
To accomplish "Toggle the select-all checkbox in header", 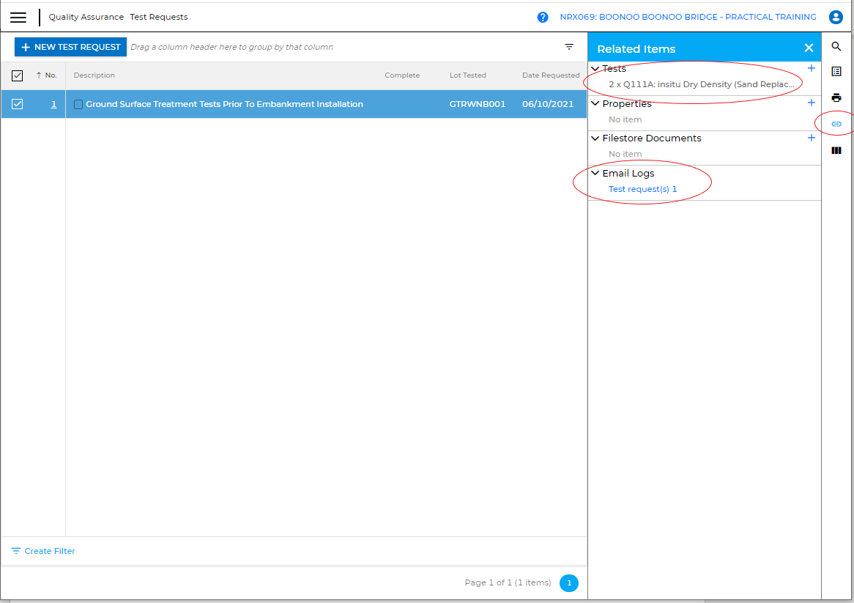I will point(18,75).
